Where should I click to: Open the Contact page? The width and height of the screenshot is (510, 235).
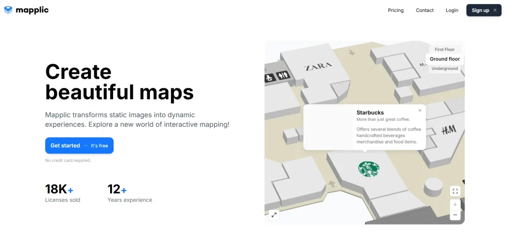424,10
